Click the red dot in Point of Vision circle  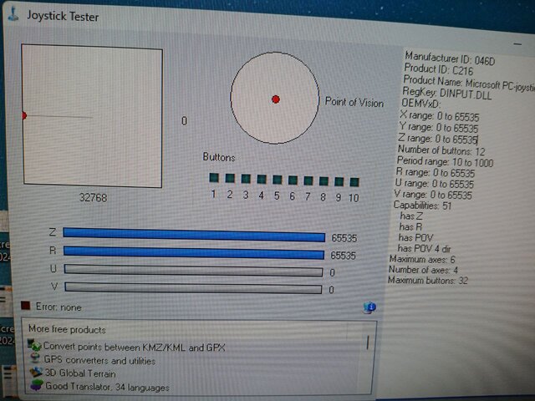[275, 99]
